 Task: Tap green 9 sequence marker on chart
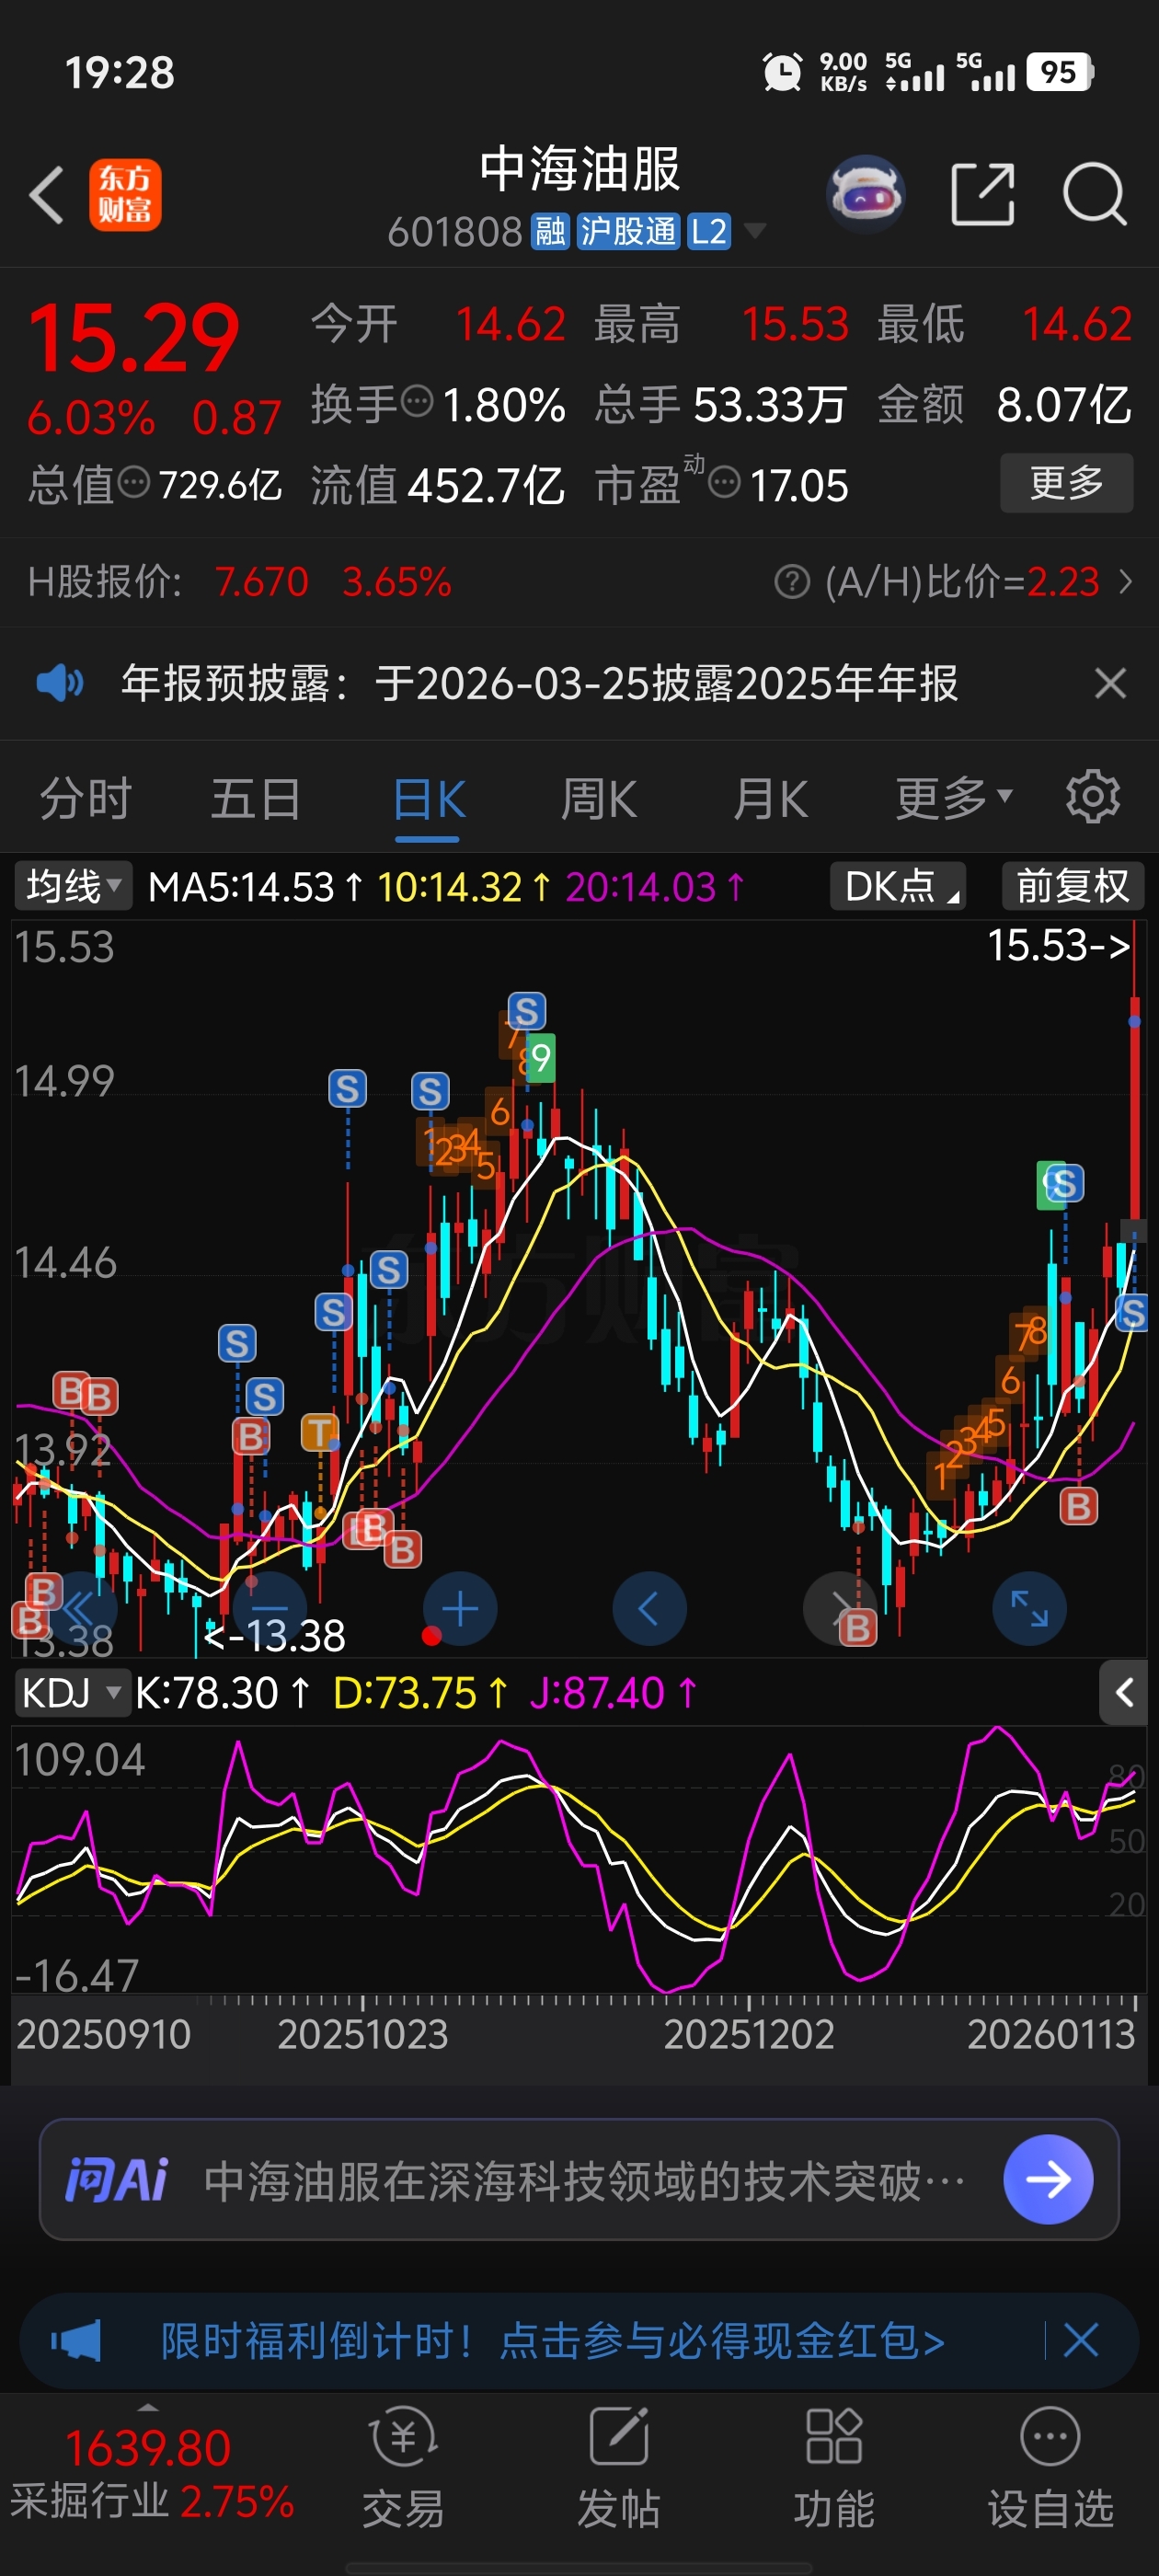pyautogui.click(x=540, y=1058)
